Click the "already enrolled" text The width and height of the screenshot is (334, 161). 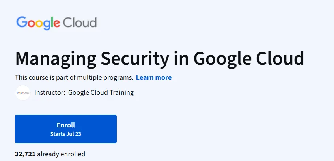coord(61,154)
